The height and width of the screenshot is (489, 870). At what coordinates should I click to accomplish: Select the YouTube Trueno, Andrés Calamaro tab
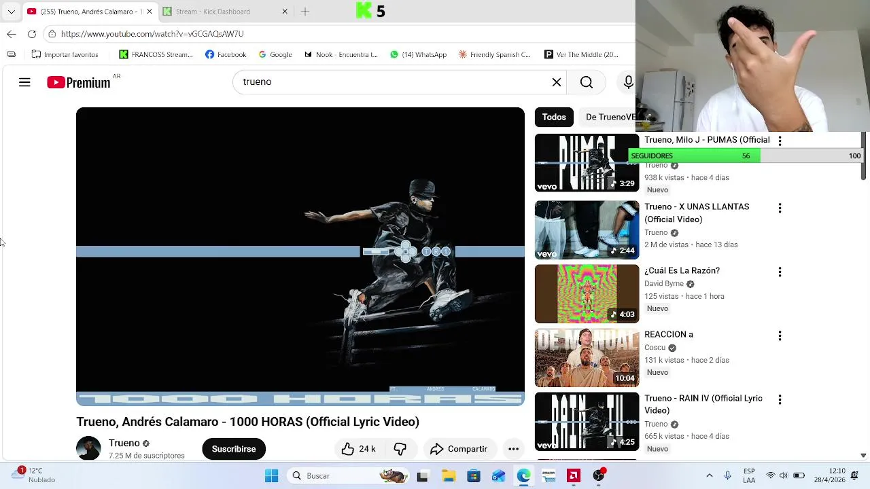(x=89, y=12)
